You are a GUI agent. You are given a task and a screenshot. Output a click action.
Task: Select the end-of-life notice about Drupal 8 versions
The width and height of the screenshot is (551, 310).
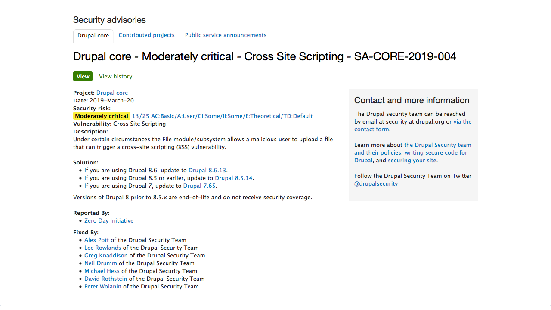(x=192, y=197)
